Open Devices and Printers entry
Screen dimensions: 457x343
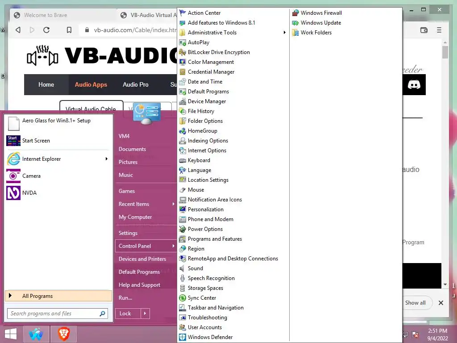click(x=142, y=259)
